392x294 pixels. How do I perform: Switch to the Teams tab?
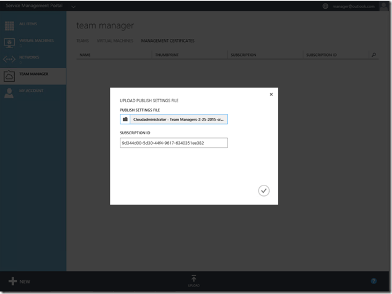82,41
